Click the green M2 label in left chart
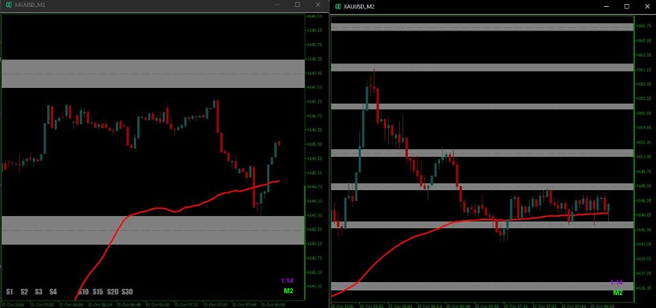656x308 pixels. coord(288,291)
